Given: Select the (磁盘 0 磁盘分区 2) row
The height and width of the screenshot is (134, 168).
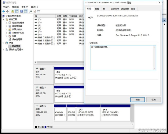Looking at the screenshot, I should pos(59,37).
